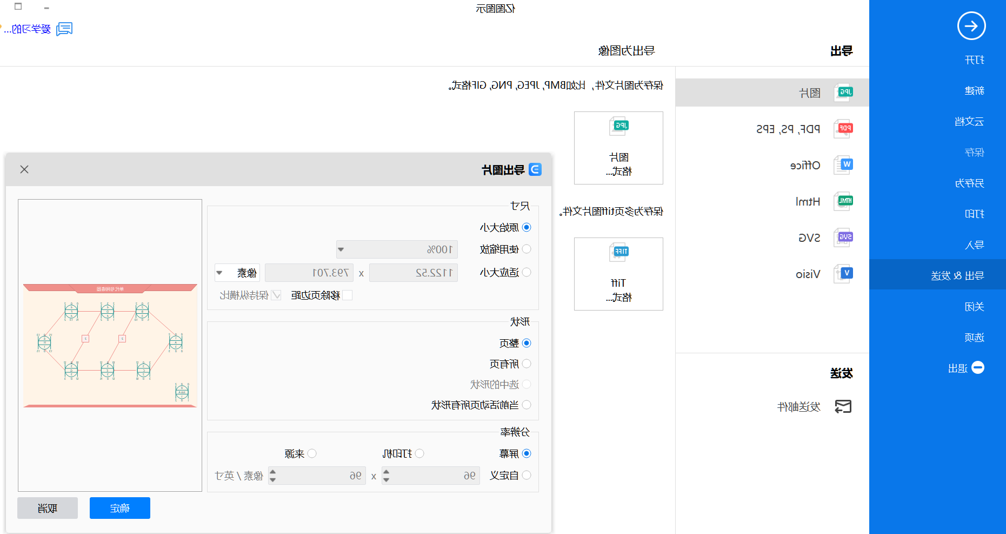The width and height of the screenshot is (1006, 534).
Task: Open the 打开 sidebar menu item
Action: click(975, 60)
